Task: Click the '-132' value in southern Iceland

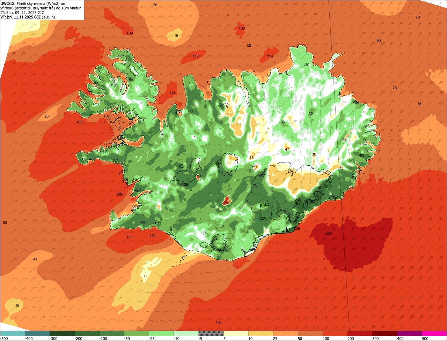Action: pos(261,219)
